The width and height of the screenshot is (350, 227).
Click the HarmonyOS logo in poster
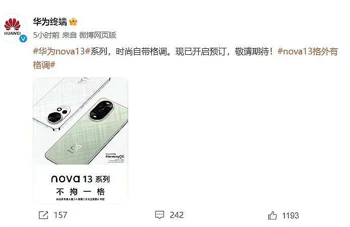coord(114,156)
